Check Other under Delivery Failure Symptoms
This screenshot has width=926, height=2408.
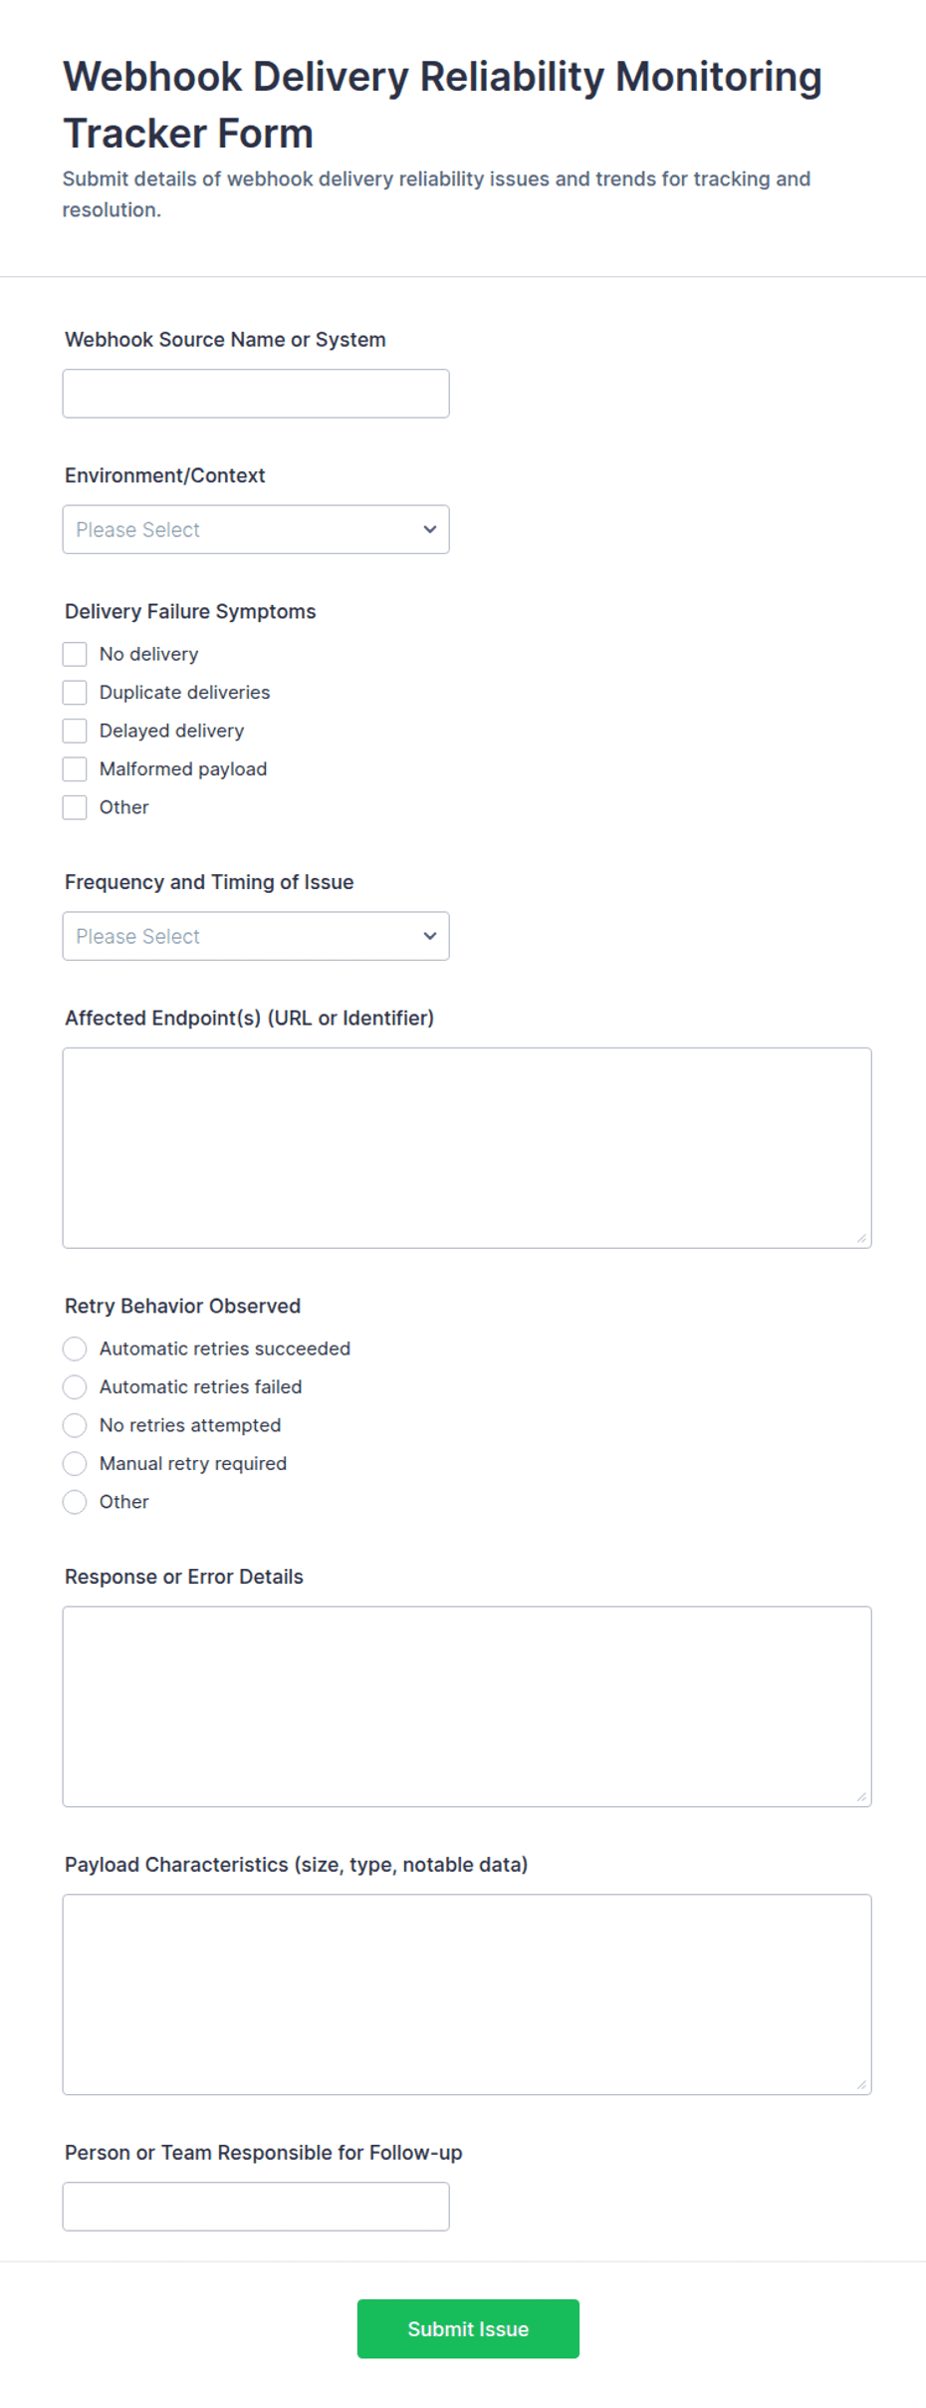75,807
